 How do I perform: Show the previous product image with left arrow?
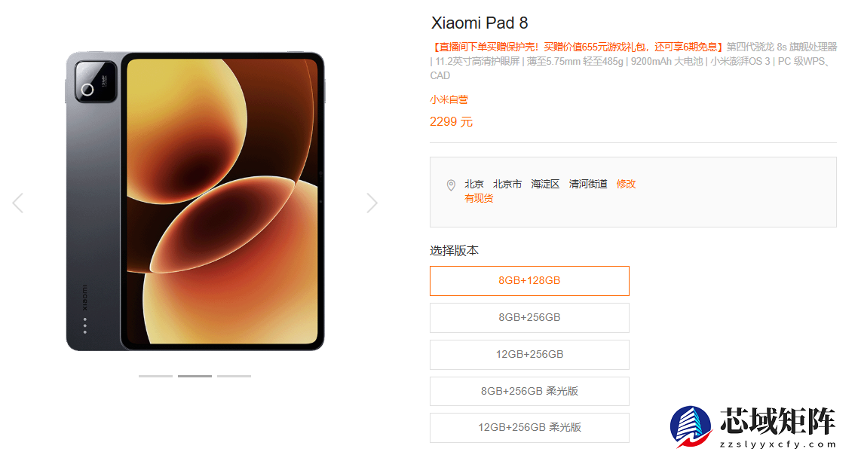click(18, 203)
